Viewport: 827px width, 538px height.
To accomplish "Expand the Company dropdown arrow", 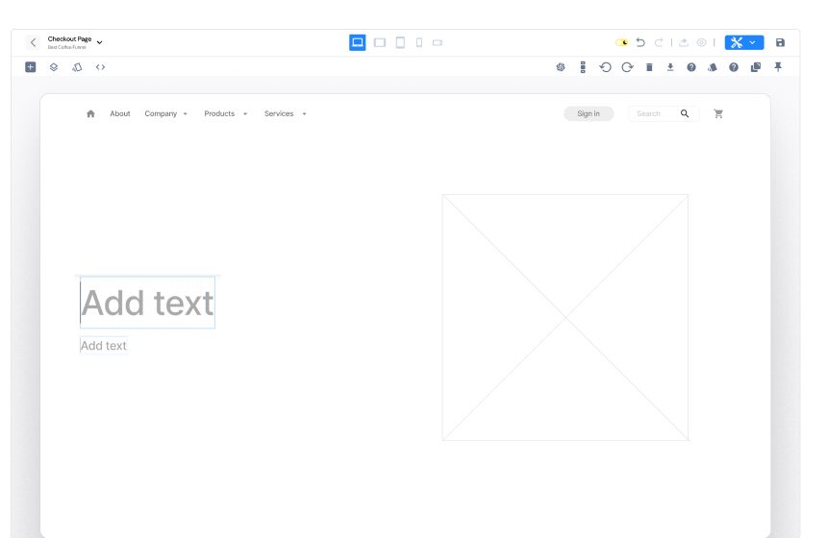I will coord(186,113).
